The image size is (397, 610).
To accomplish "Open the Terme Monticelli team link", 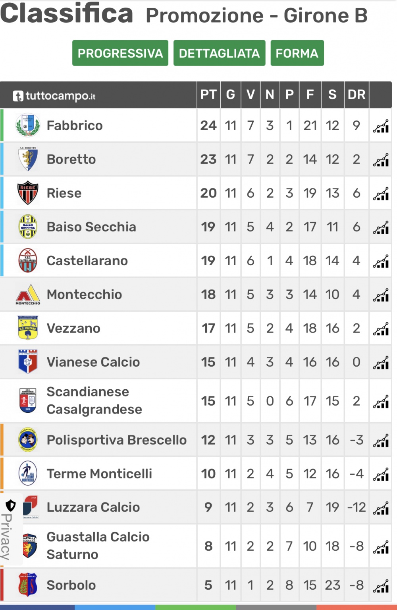I will click(x=99, y=474).
